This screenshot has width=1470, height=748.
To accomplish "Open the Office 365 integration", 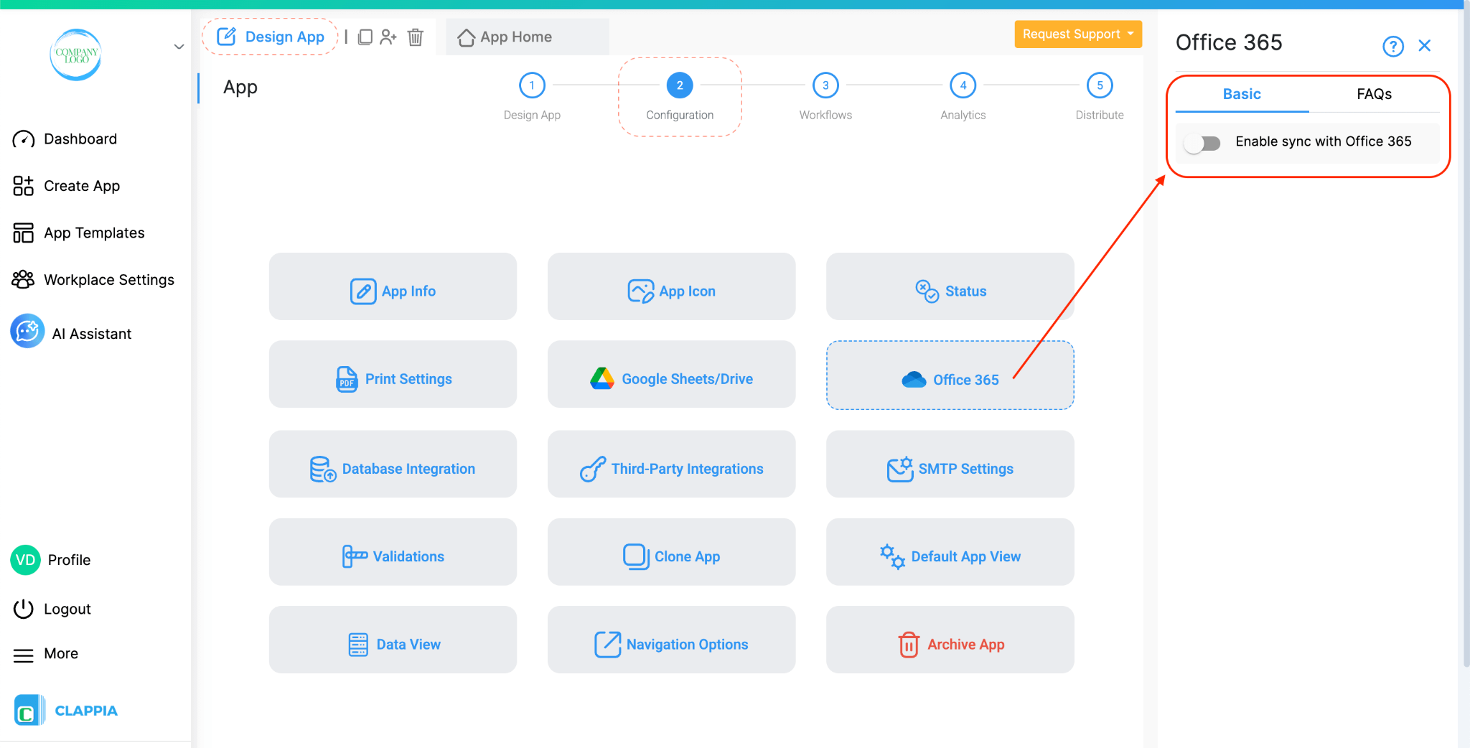I will 949,379.
